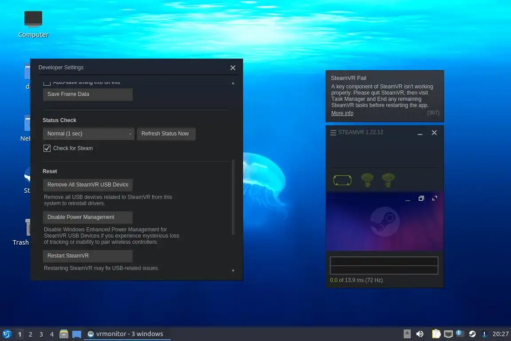Click the Steam logo in the mirror view

coord(385,222)
